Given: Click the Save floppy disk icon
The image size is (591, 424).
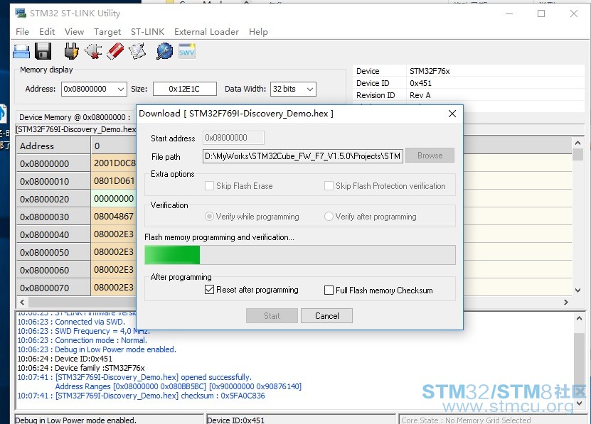Looking at the screenshot, I should point(43,51).
